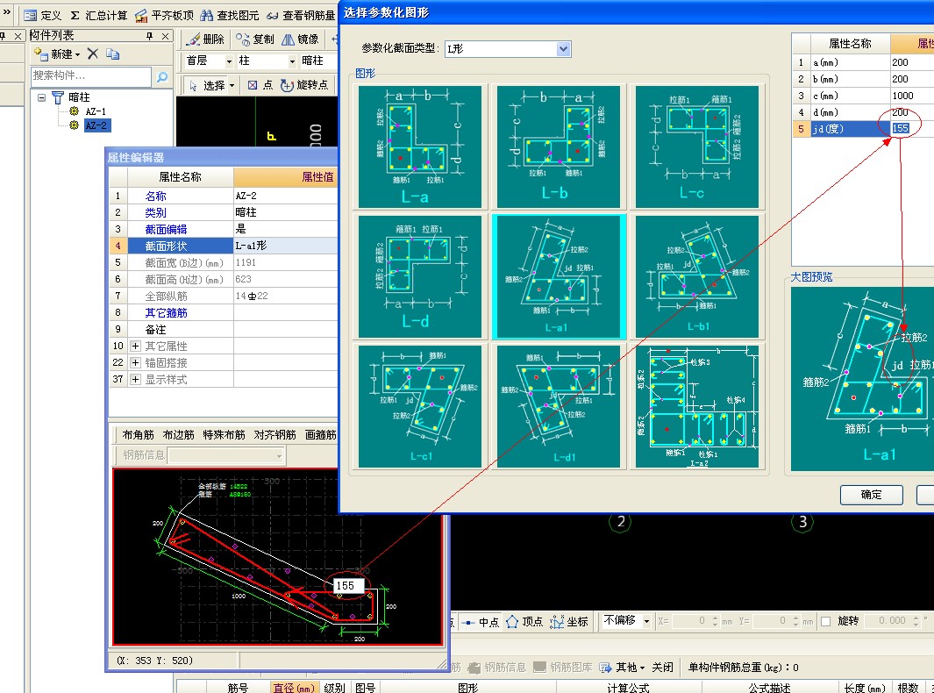Click the X offset input field
This screenshot has height=693, width=934.
pyautogui.click(x=690, y=621)
